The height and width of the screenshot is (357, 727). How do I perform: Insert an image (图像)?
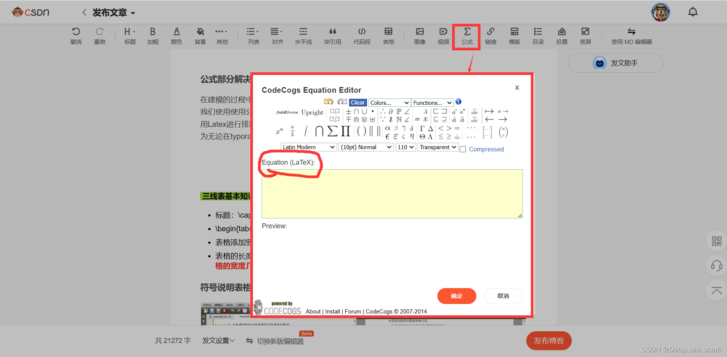click(x=420, y=36)
